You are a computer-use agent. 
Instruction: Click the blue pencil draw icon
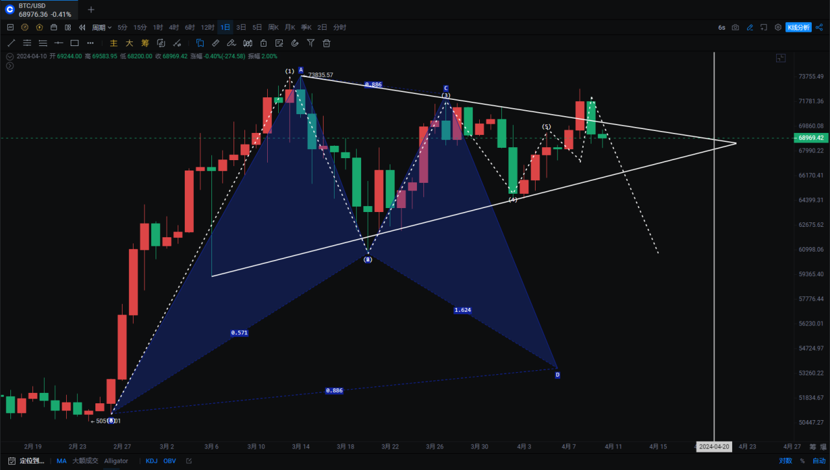click(750, 27)
